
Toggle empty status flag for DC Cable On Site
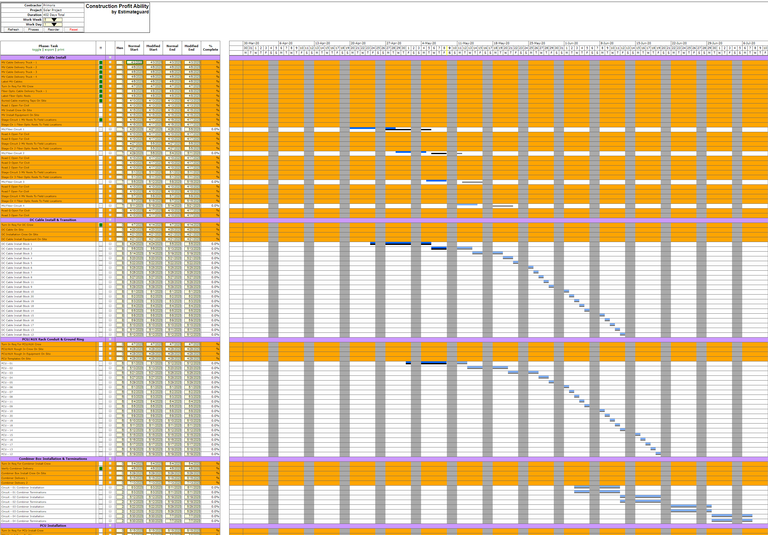click(101, 230)
